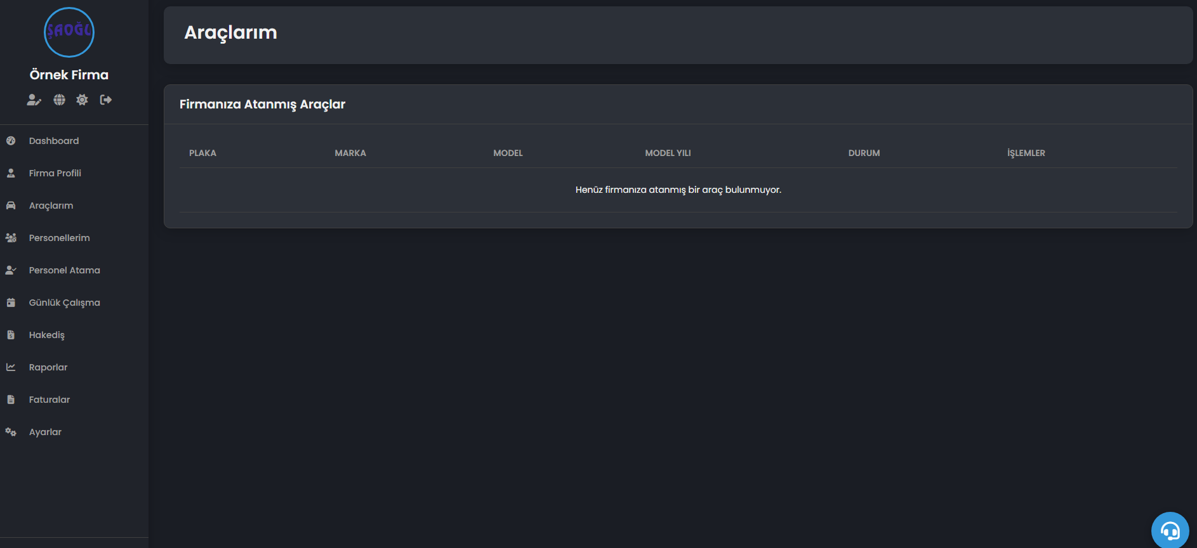The height and width of the screenshot is (548, 1197).
Task: Click the MARKA column header
Action: [350, 153]
